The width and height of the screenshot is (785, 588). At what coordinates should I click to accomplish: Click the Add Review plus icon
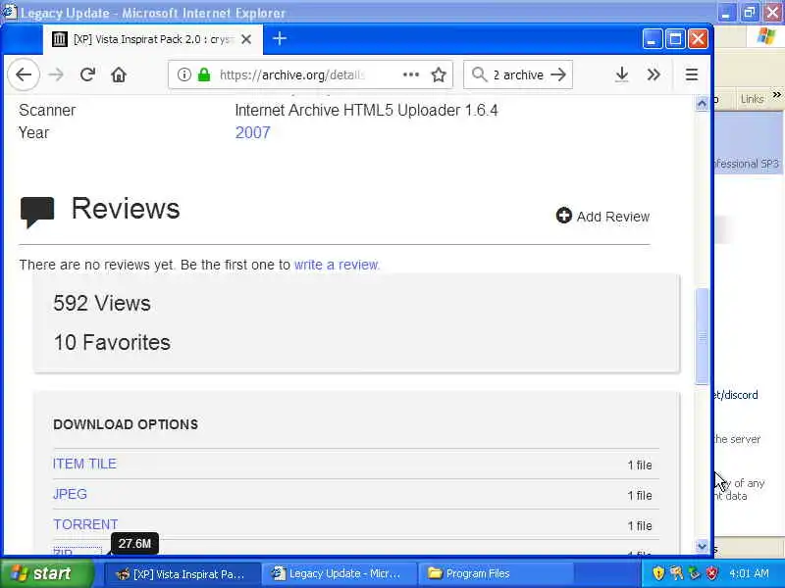click(x=563, y=216)
